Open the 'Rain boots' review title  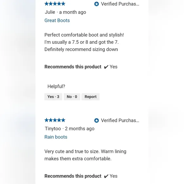pos(56,137)
